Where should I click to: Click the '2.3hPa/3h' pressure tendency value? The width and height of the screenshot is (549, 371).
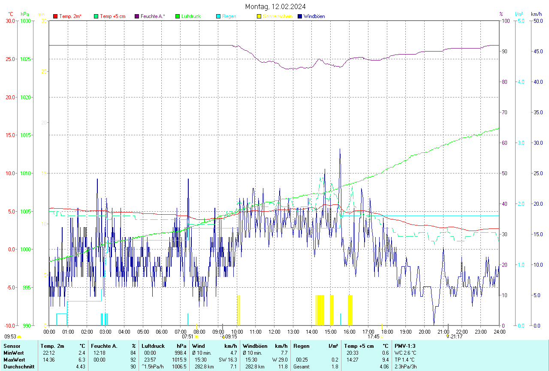(406, 367)
